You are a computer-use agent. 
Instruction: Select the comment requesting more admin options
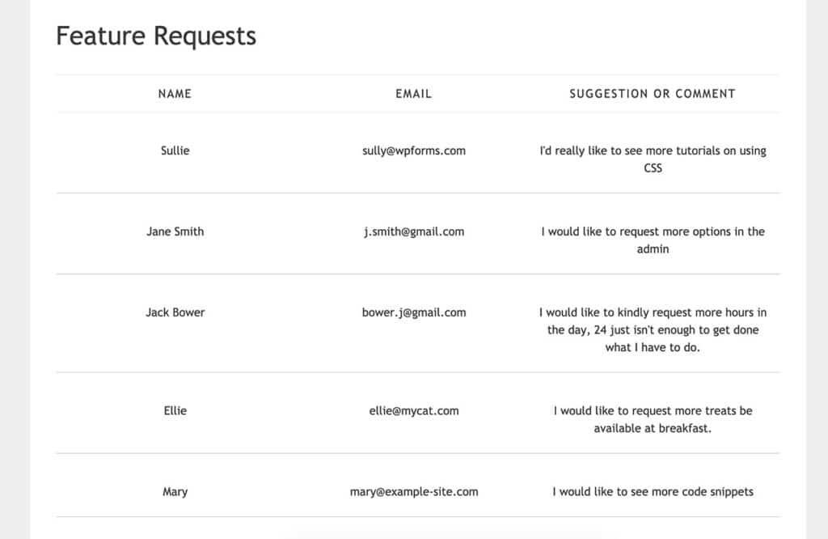click(x=653, y=240)
